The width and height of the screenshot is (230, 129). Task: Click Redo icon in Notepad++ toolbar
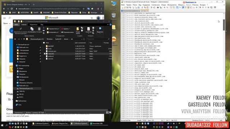[154, 7]
